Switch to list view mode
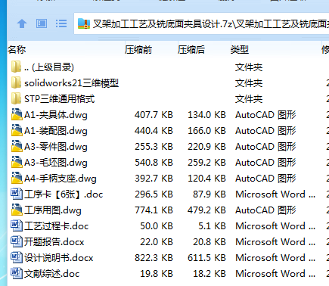Image resolution: width=329 pixels, height=286 pixels. pyautogui.click(x=61, y=23)
